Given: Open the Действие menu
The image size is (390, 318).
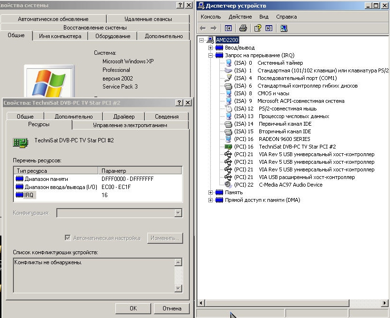Looking at the screenshot, I should (x=240, y=17).
